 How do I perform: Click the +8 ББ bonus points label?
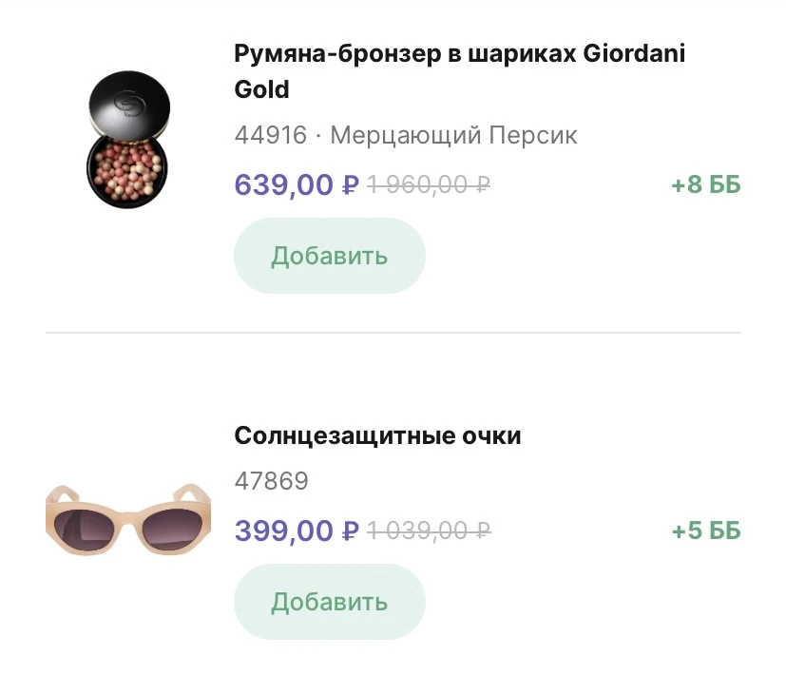(x=705, y=184)
